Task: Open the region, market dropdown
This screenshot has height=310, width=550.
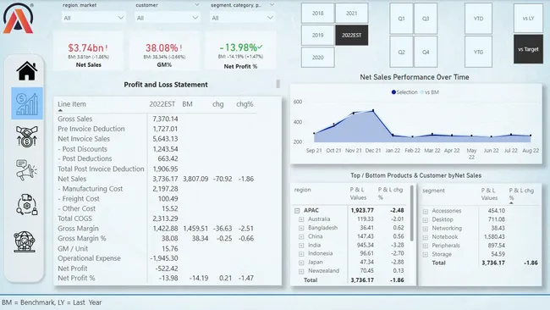Action: tap(93, 18)
